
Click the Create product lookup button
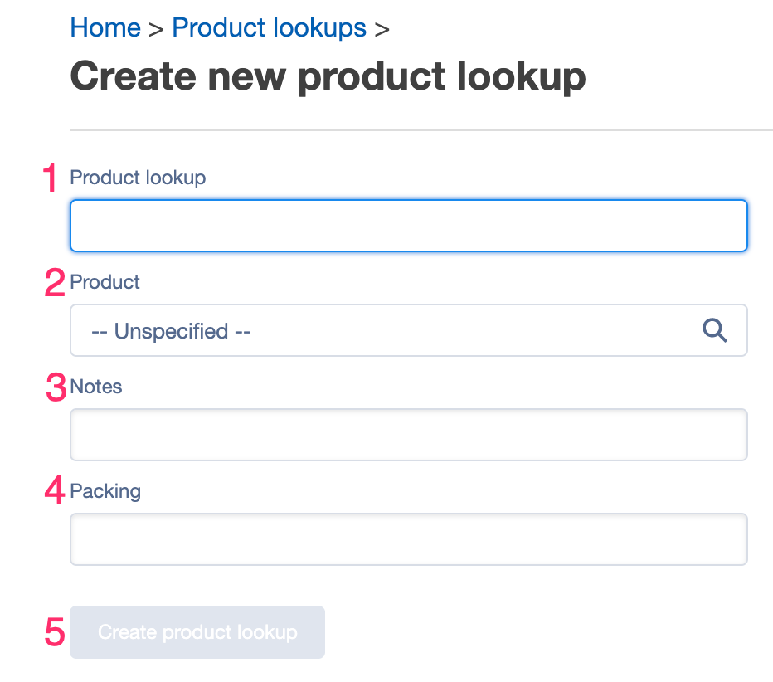(197, 632)
